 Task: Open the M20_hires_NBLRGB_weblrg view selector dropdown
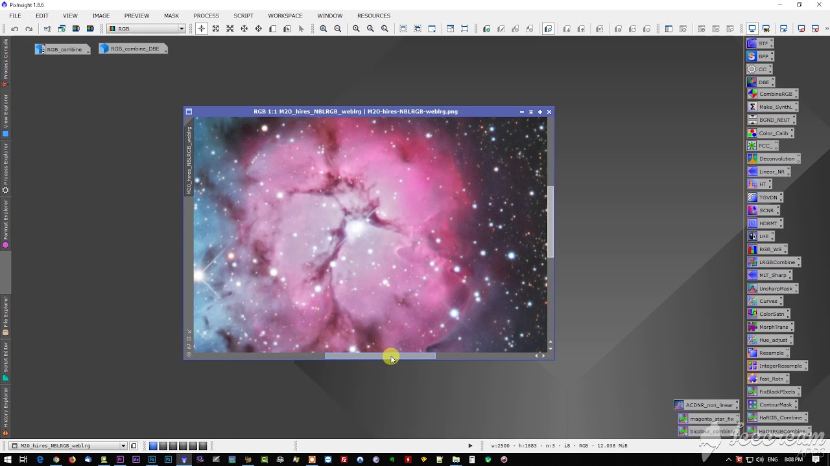(68, 446)
